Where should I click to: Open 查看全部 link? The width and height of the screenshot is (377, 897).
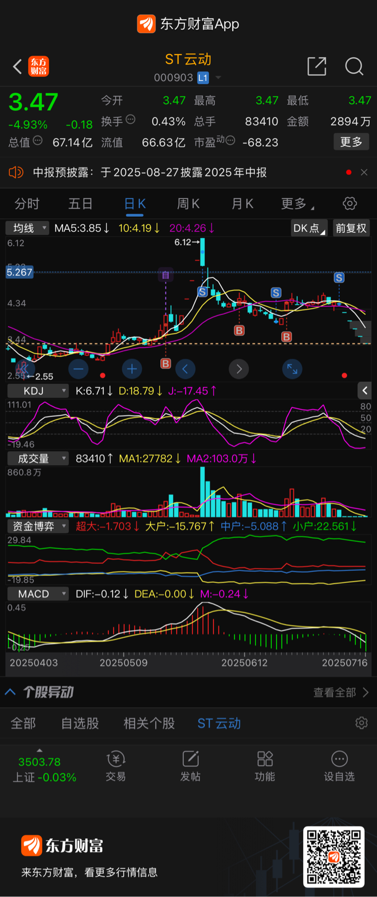click(341, 692)
